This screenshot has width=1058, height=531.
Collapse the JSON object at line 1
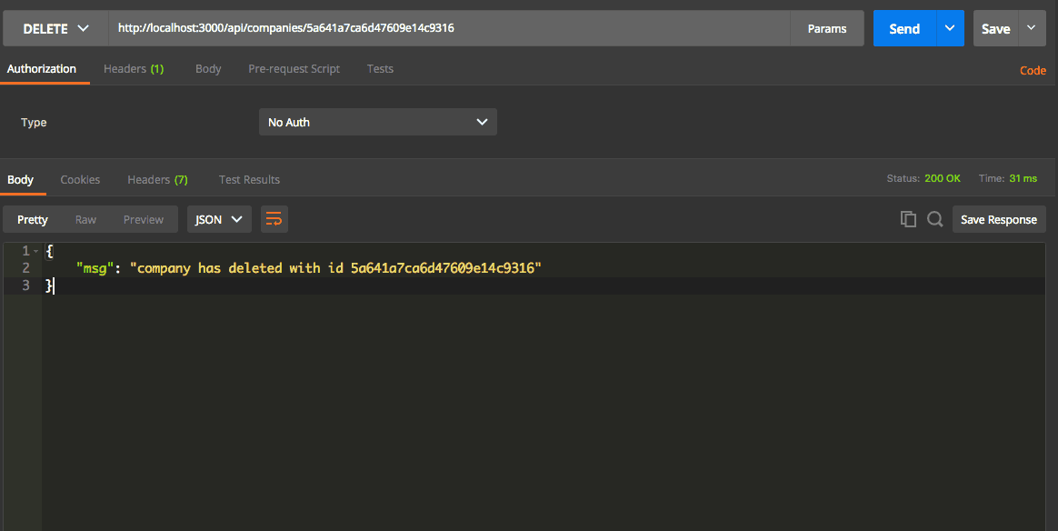[x=35, y=251]
